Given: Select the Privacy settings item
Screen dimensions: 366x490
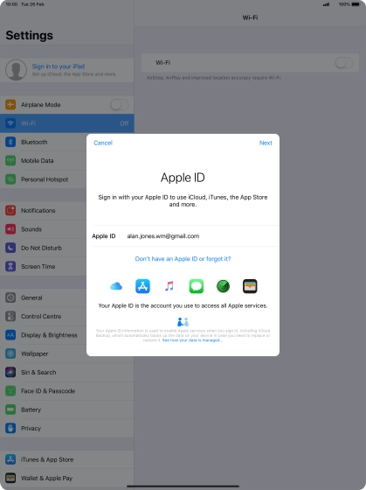Looking at the screenshot, I should coord(66,428).
